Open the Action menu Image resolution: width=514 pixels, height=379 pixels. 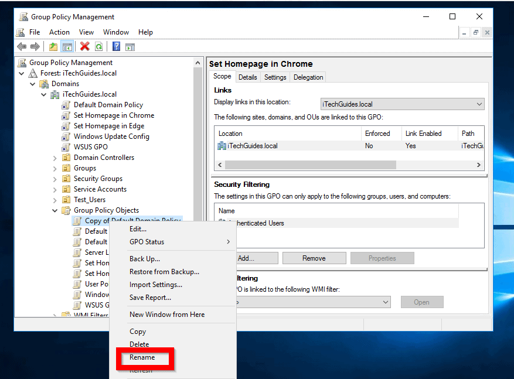click(59, 32)
